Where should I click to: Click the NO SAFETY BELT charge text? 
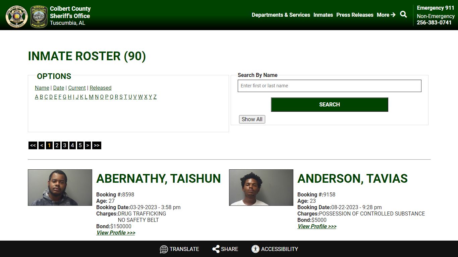click(x=138, y=220)
